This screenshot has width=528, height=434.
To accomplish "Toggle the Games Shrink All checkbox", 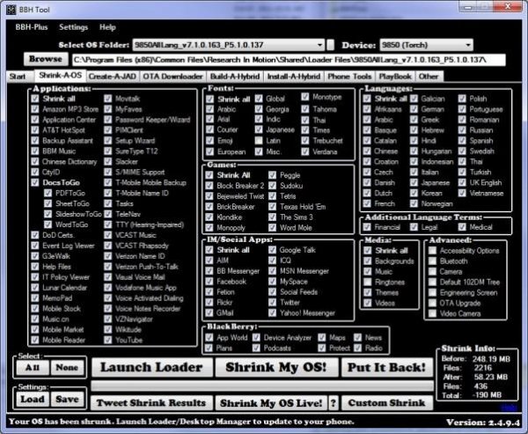I will [x=209, y=175].
